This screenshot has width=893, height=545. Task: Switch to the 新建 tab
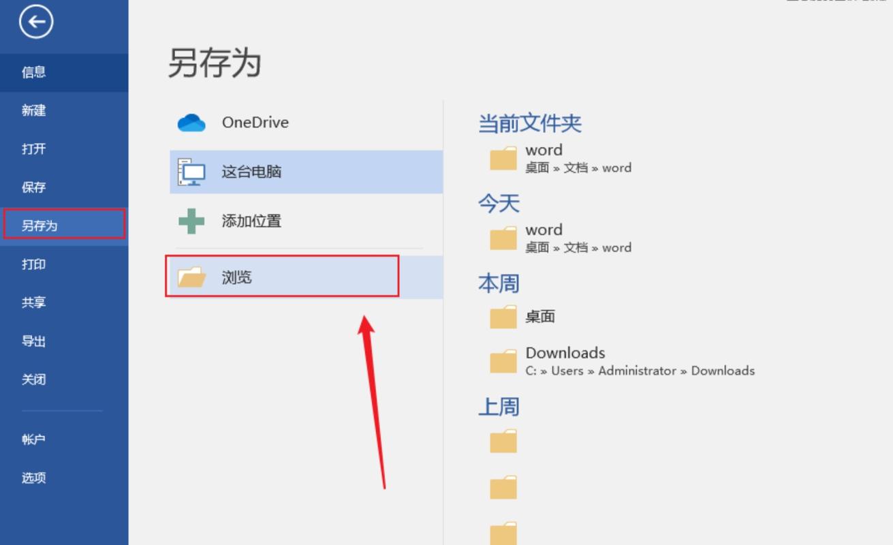(x=33, y=110)
